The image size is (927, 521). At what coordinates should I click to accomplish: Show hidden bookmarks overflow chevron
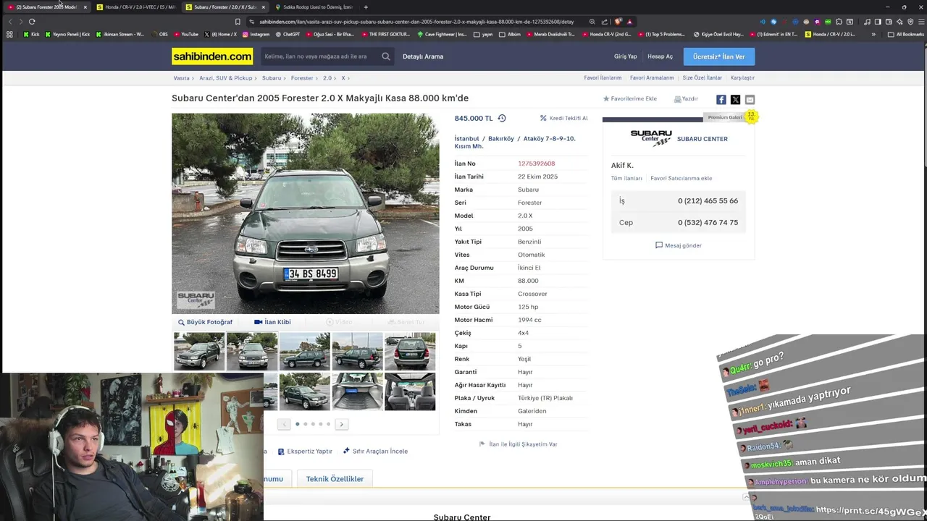click(x=873, y=34)
